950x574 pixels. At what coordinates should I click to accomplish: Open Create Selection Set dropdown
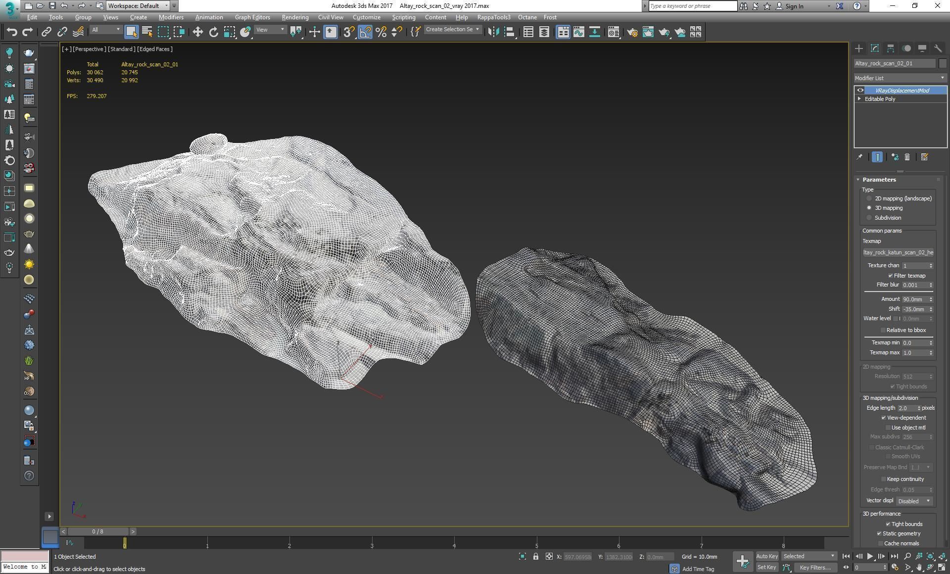click(452, 30)
